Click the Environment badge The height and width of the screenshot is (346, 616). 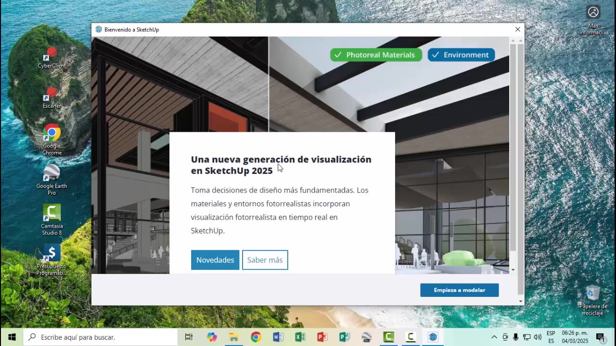pos(461,55)
